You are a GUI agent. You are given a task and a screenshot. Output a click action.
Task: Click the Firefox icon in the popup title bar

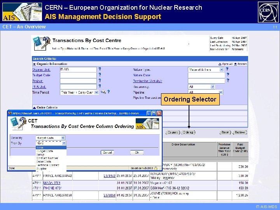[10, 113]
